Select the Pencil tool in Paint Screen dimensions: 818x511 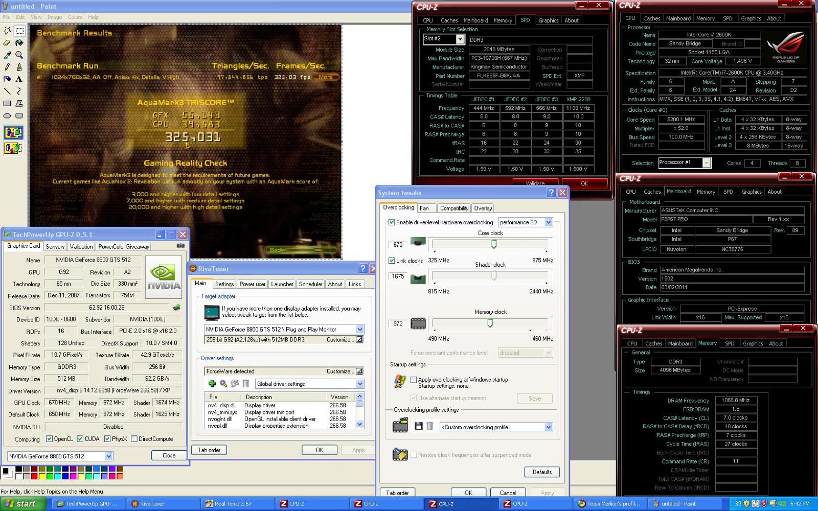[7, 67]
